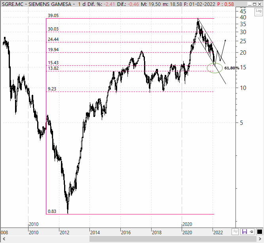Click the m: 18,58 low value

[172, 4]
